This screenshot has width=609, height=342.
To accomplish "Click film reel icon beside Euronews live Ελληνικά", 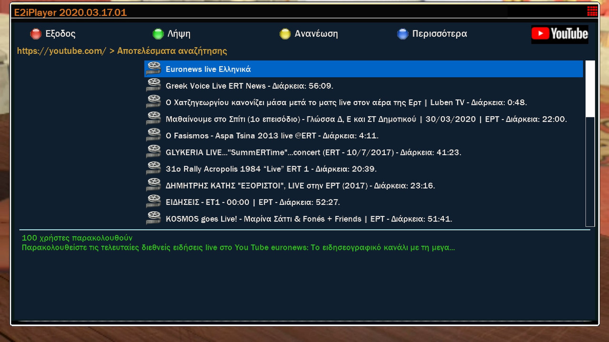I will [154, 69].
